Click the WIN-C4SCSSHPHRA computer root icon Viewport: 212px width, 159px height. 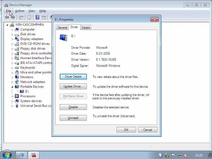click(12, 25)
